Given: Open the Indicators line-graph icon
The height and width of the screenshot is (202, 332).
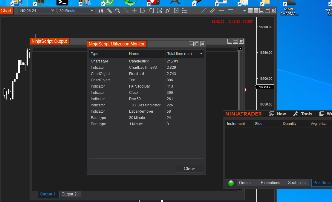Looking at the screenshot, I should (168, 10).
